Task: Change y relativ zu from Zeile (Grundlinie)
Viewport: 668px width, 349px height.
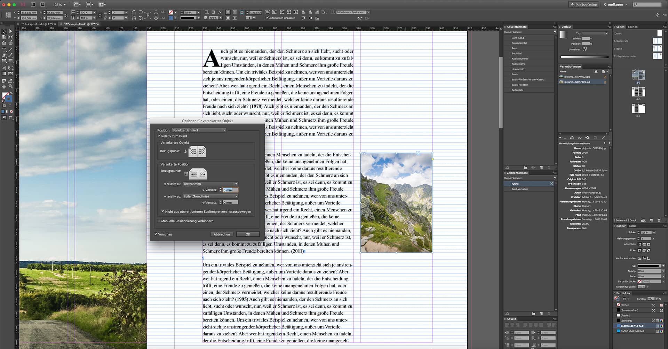Action: tap(210, 196)
